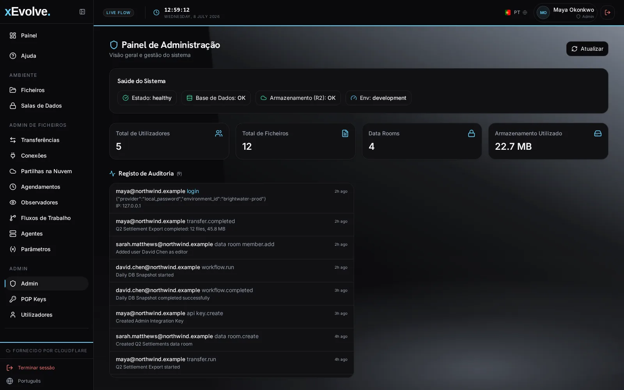Click the Conexões plug icon
Screen dimensions: 624x390
click(x=13, y=156)
